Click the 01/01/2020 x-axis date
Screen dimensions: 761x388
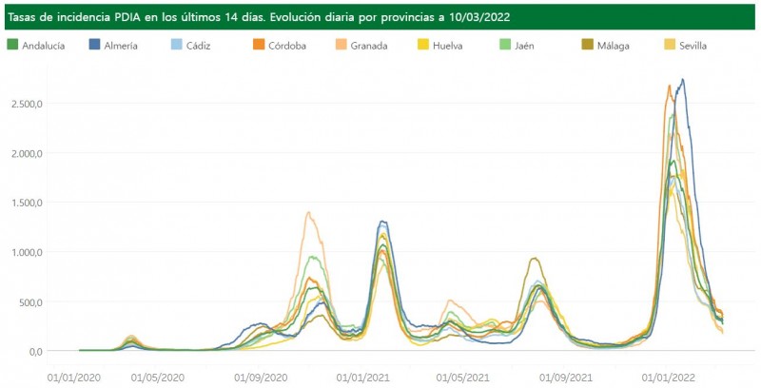point(74,378)
